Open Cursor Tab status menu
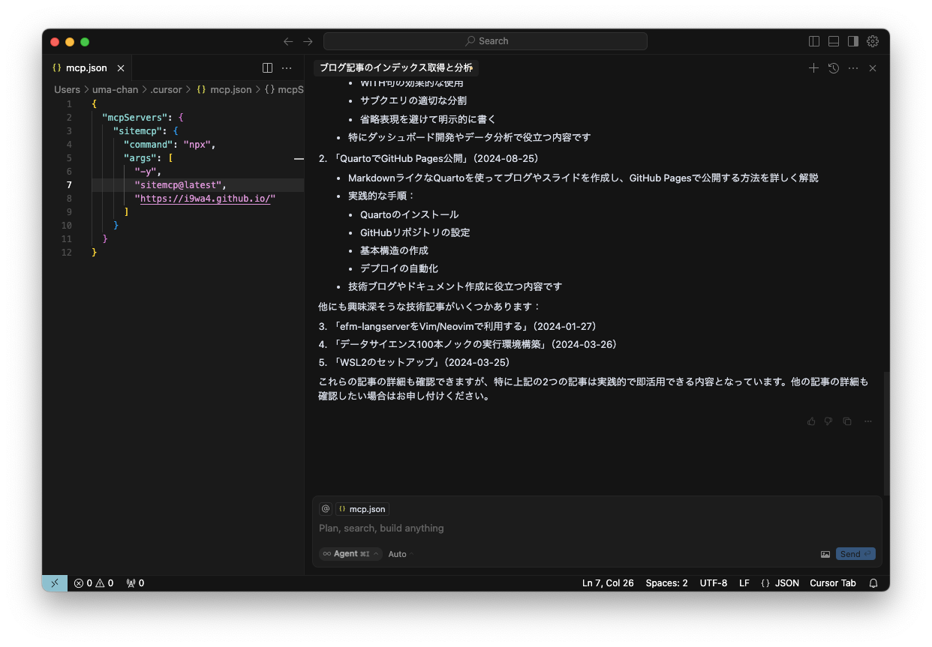This screenshot has height=647, width=932. tap(833, 583)
